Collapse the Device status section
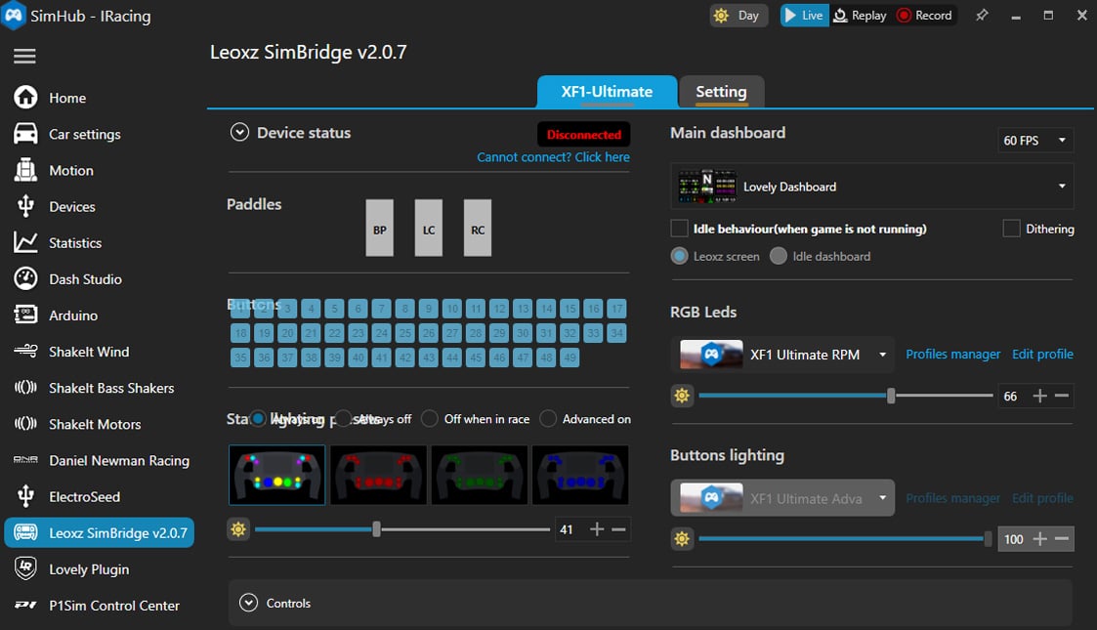 [x=239, y=132]
